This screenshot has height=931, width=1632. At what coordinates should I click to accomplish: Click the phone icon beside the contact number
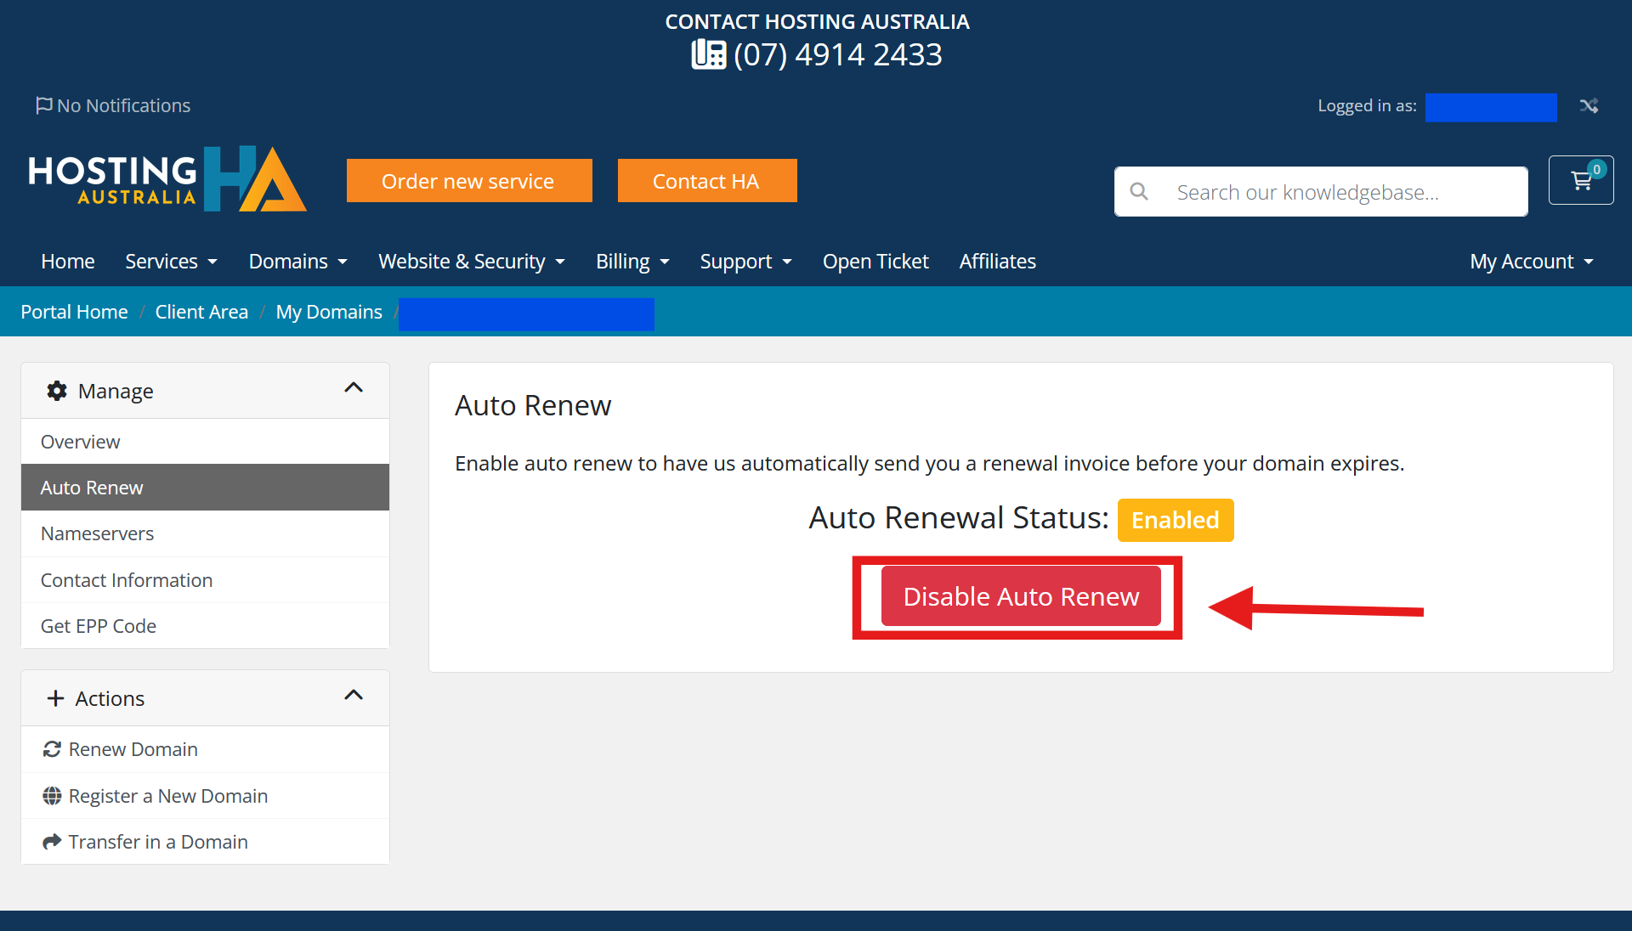[709, 54]
